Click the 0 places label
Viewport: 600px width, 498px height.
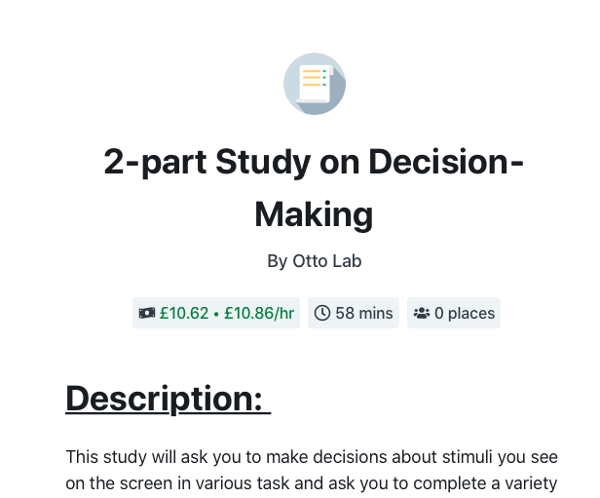click(465, 314)
